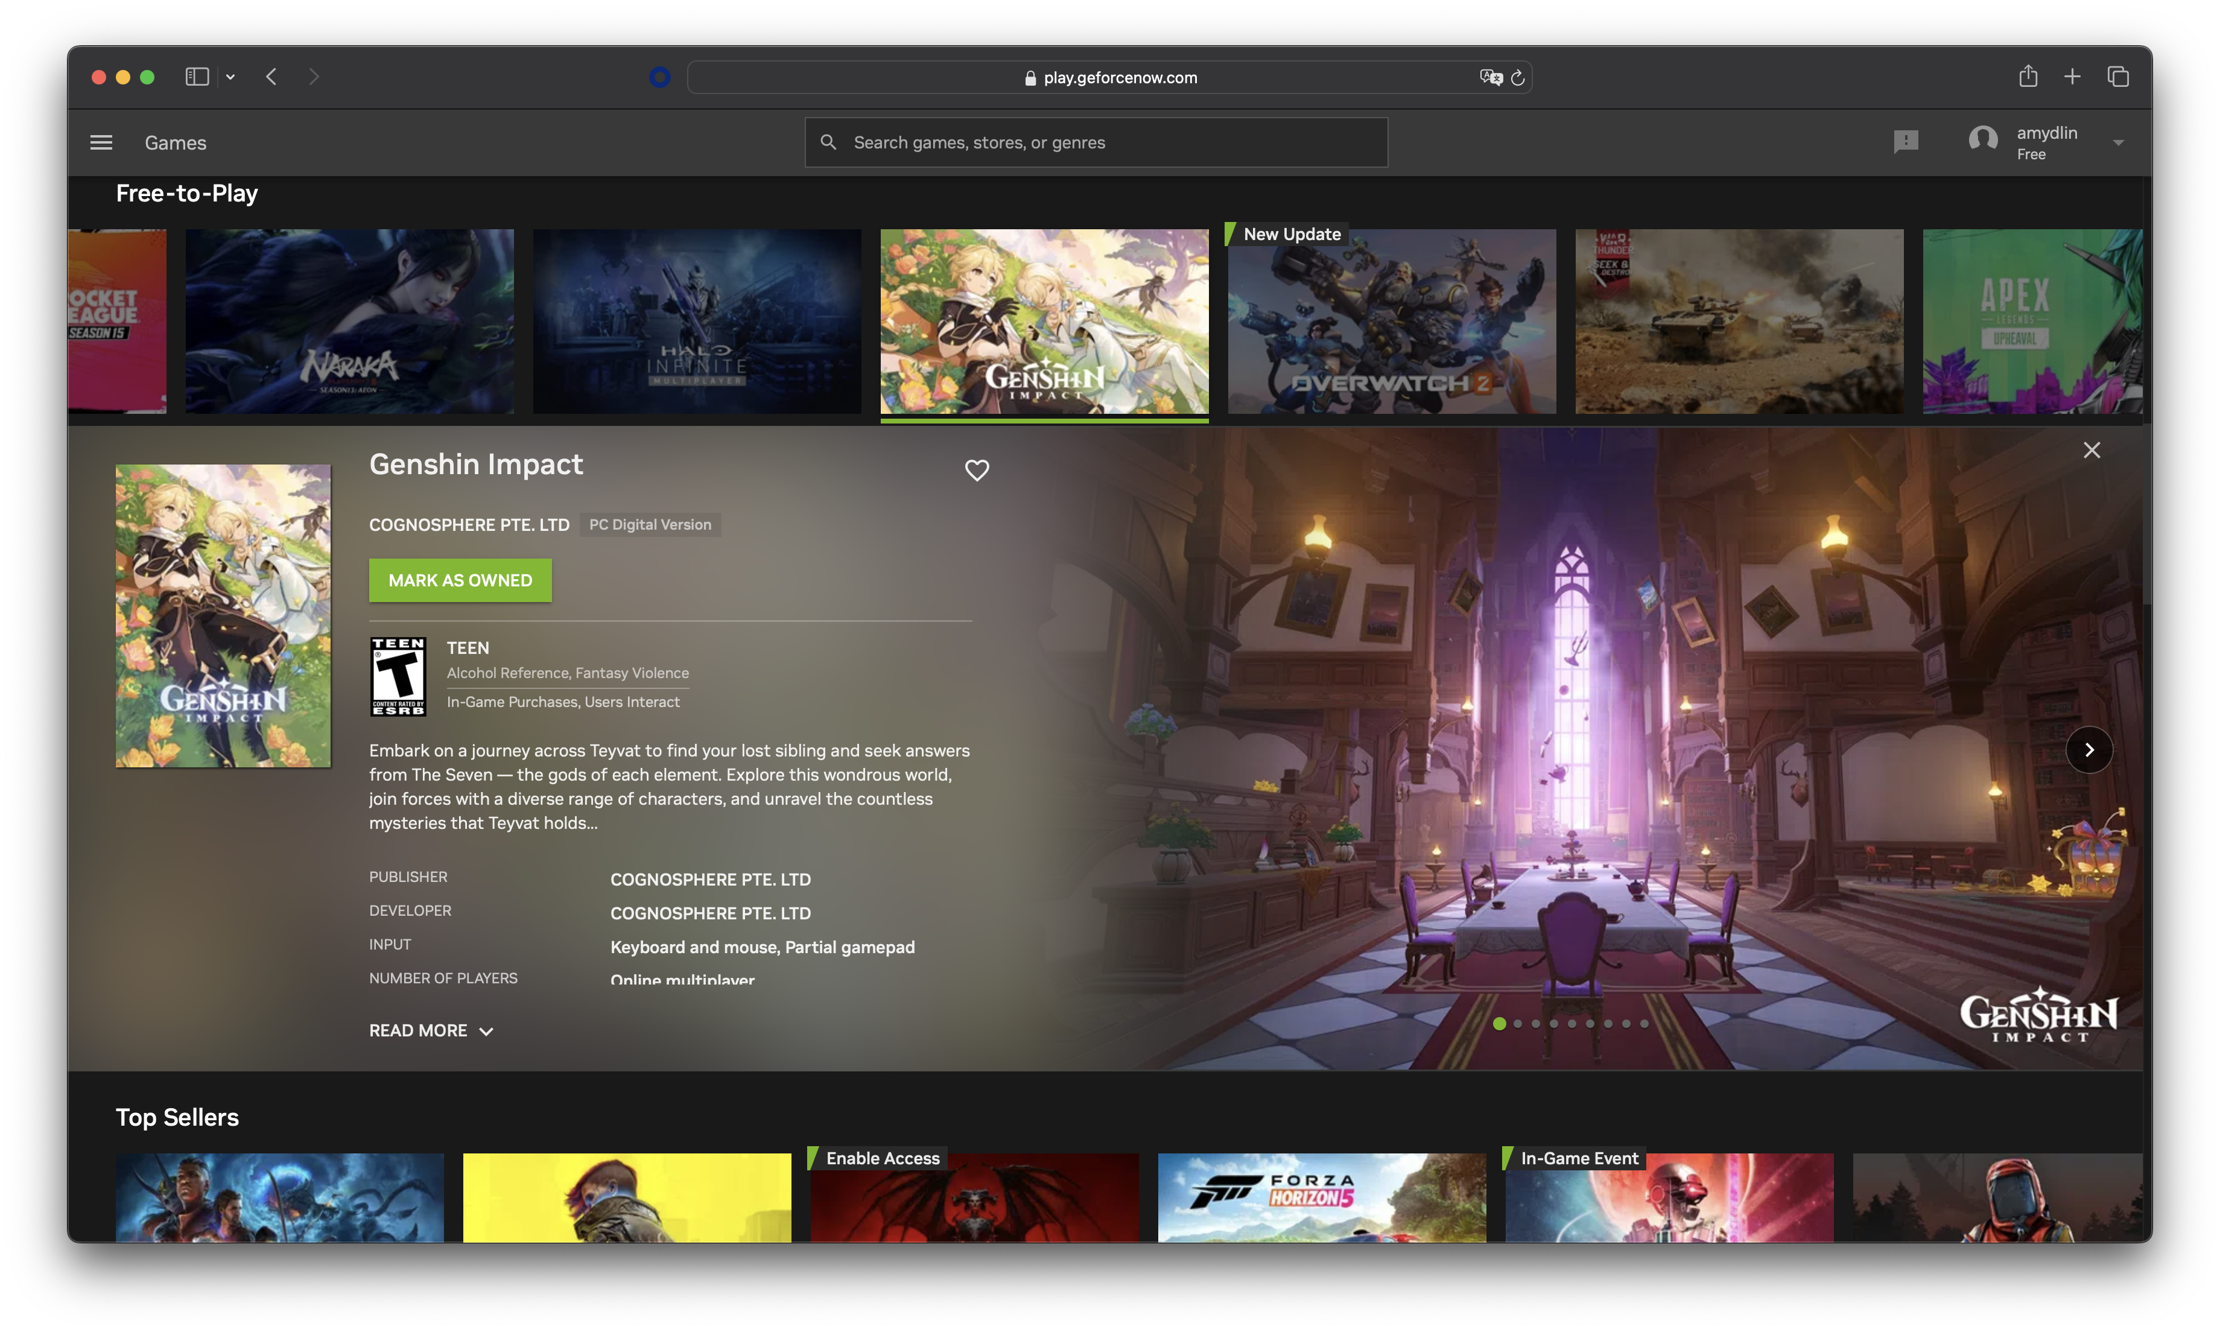Image resolution: width=2220 pixels, height=1332 pixels.
Task: Add Genshin Impact to favorites heart
Action: coord(976,469)
